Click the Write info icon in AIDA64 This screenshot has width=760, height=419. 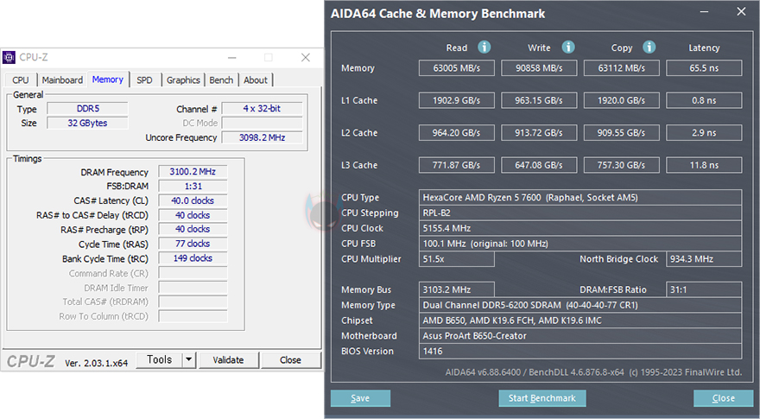(568, 47)
